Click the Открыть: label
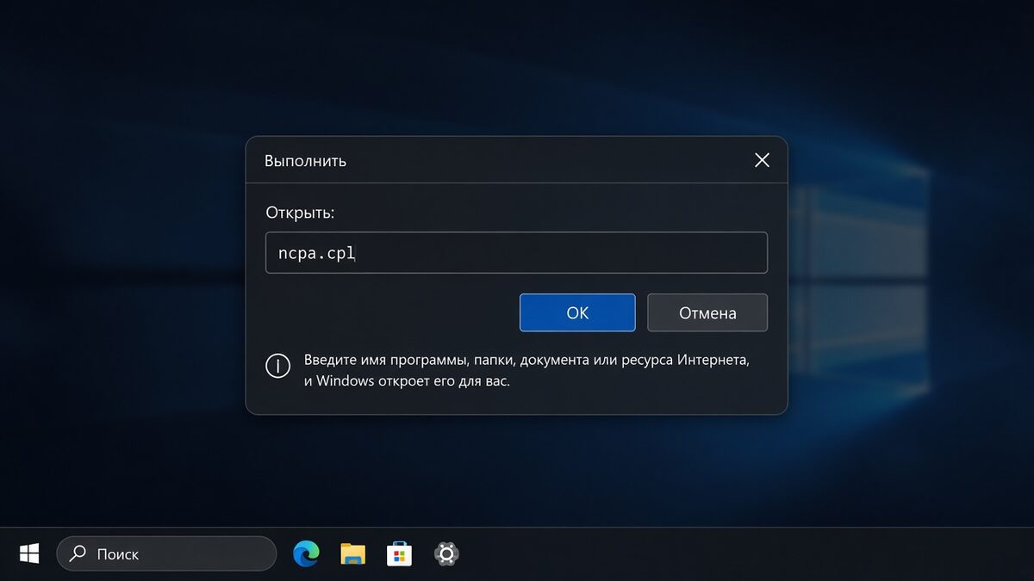This screenshot has width=1034, height=581. click(300, 212)
